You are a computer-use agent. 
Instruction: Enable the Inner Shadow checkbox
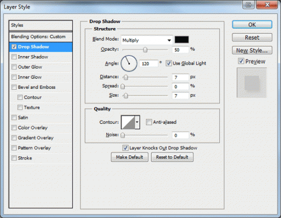(x=14, y=57)
